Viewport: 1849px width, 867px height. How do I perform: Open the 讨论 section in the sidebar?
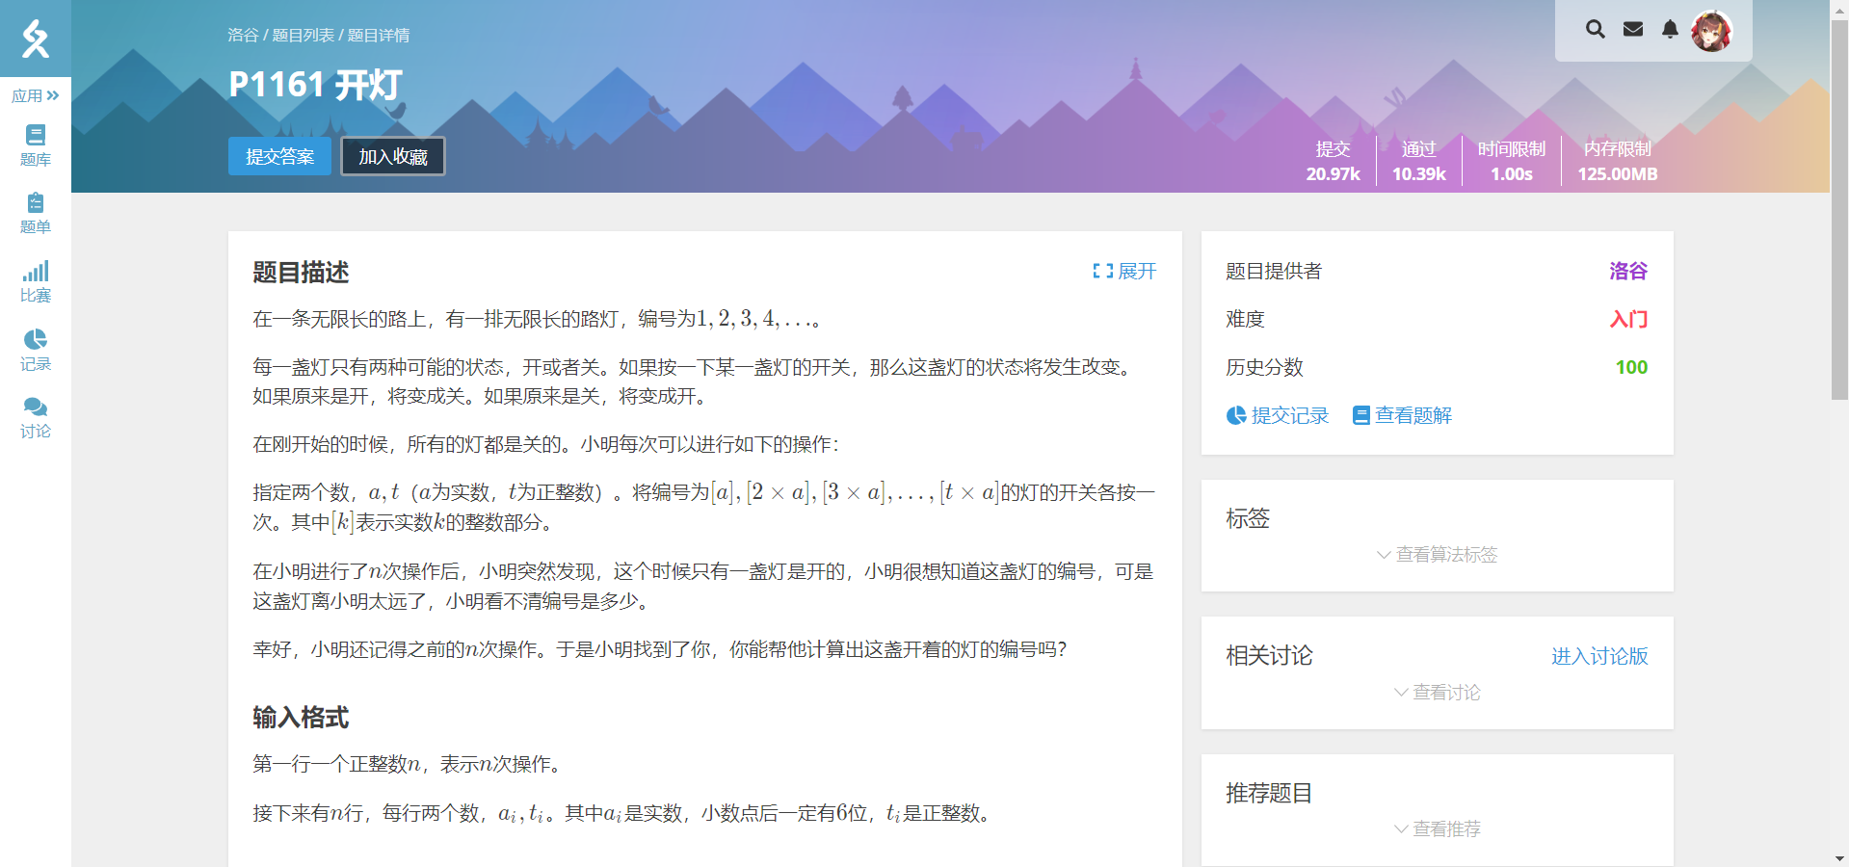(36, 415)
